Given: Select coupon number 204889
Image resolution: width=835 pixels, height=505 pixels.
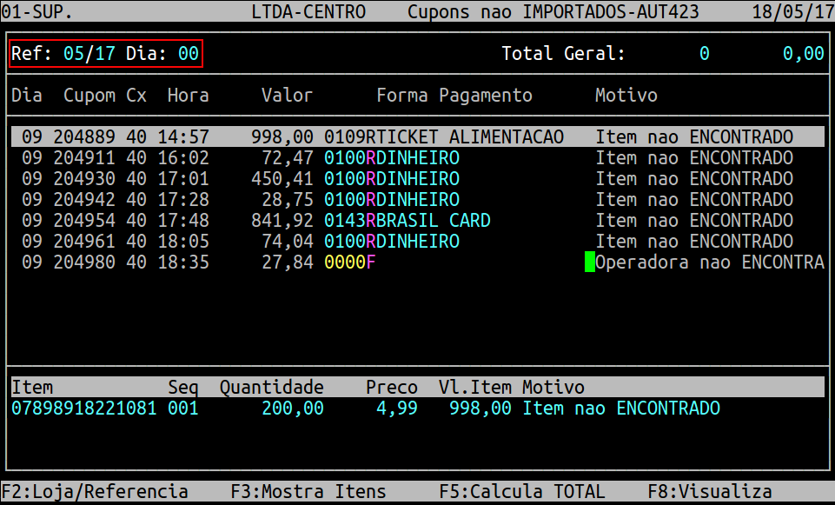Looking at the screenshot, I should pyautogui.click(x=84, y=137).
